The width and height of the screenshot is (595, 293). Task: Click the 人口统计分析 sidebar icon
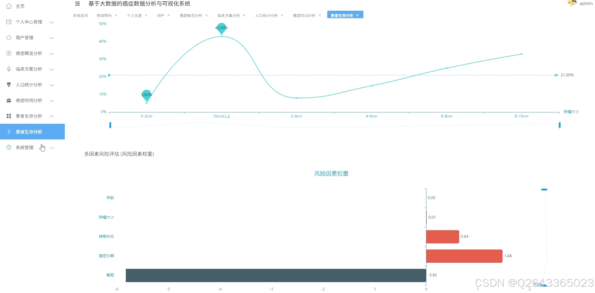[x=9, y=84]
